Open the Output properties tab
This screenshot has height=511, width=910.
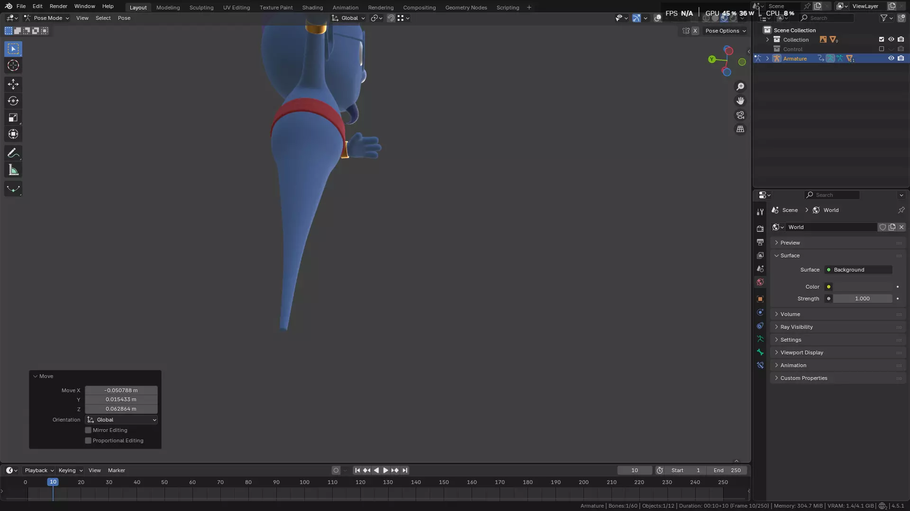click(x=760, y=242)
